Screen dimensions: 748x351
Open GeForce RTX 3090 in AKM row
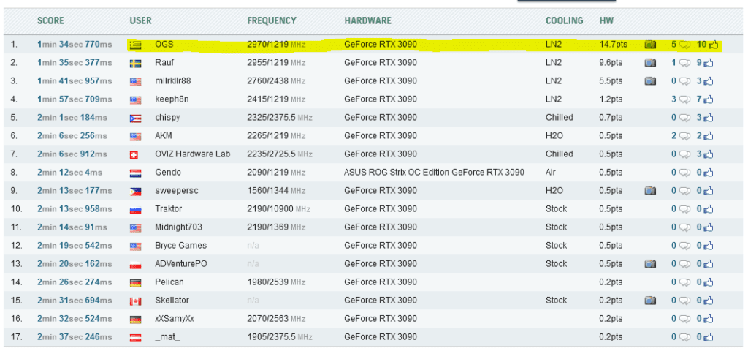tap(380, 135)
